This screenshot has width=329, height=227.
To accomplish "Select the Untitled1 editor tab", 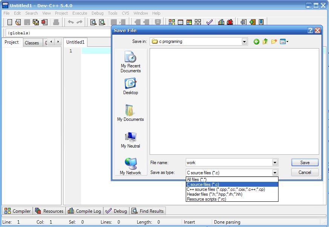I will point(75,42).
